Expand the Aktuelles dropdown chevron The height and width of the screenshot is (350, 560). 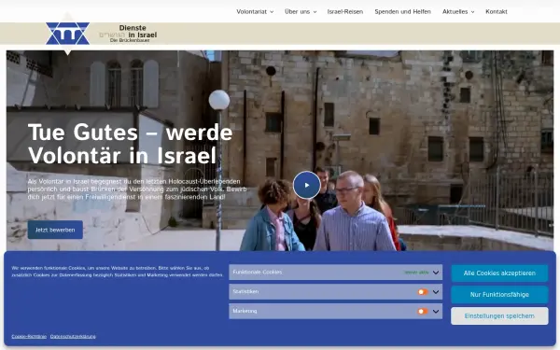tap(472, 12)
